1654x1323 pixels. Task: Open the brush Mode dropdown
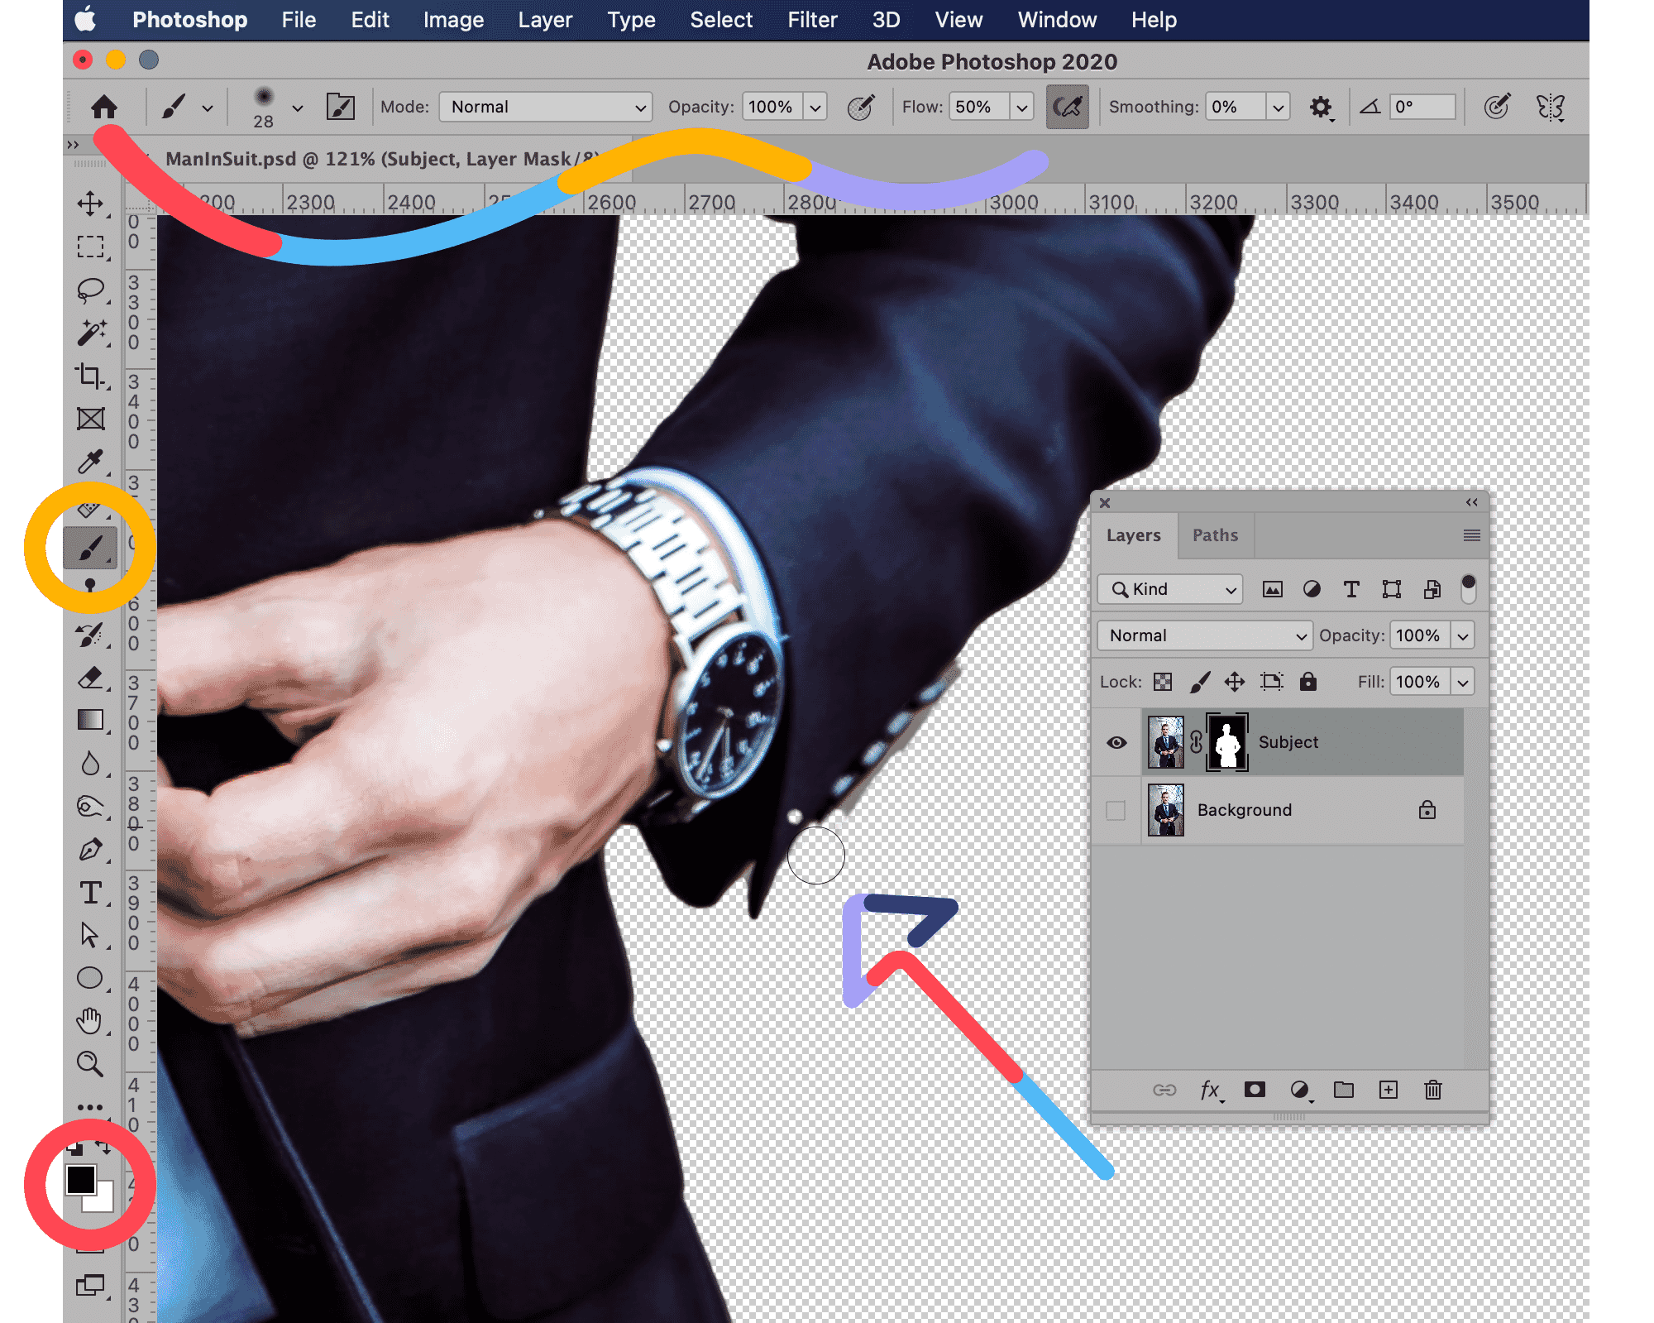point(546,107)
